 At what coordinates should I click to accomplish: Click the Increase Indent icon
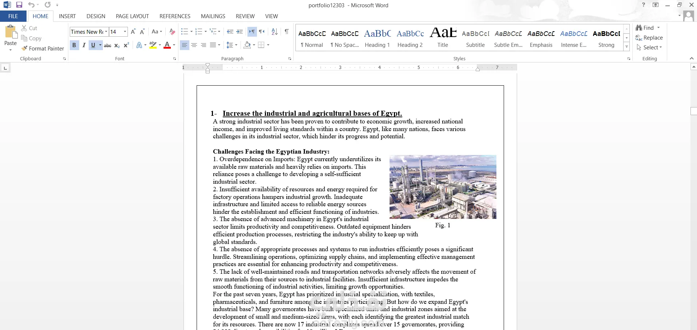click(x=239, y=32)
